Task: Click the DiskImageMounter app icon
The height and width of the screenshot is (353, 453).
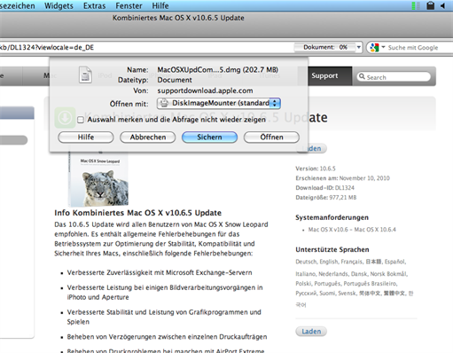Action: coord(164,103)
